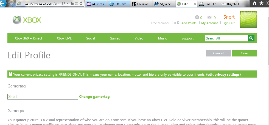Screen dimensions: 269x125
Task: Click the Xbox logo in page header
Action: coord(27,20)
